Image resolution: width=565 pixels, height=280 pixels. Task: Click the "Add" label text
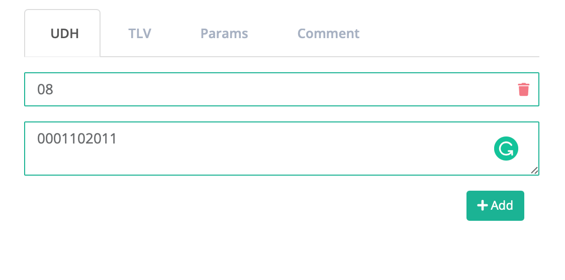pyautogui.click(x=502, y=206)
